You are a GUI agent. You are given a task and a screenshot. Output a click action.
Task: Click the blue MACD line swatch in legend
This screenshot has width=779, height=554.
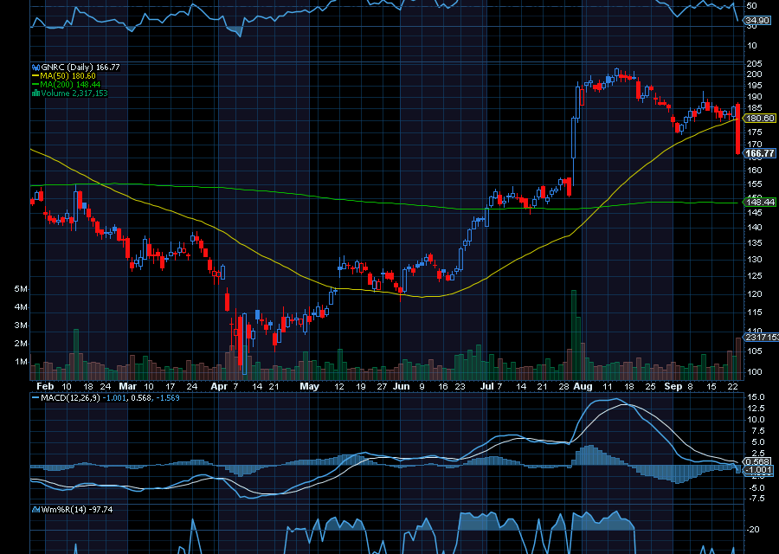(35, 398)
